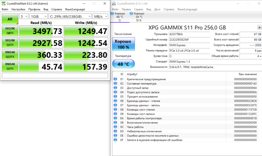Click the Raw-значения column header
The height and width of the screenshot is (156, 262).
point(248,74)
